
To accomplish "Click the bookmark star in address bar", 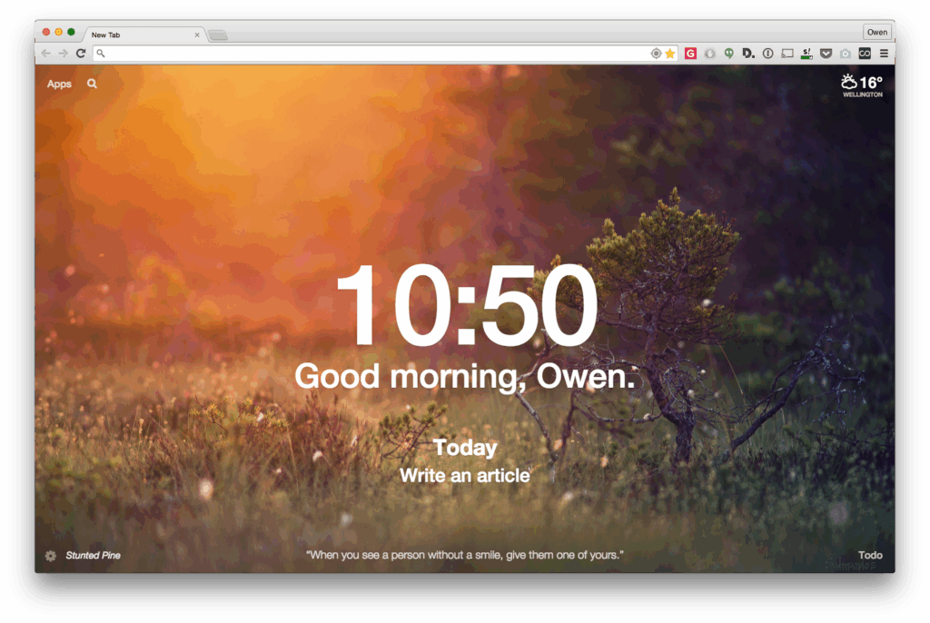I will [x=670, y=54].
